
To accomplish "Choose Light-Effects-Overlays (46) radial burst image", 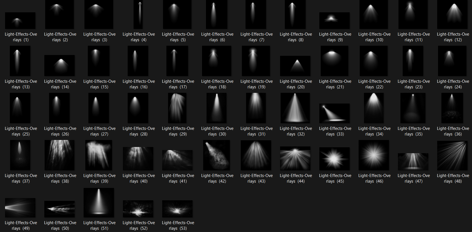I will 374,155.
